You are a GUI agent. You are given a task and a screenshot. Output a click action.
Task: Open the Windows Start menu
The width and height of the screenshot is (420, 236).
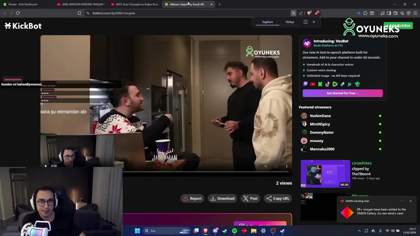click(x=137, y=231)
